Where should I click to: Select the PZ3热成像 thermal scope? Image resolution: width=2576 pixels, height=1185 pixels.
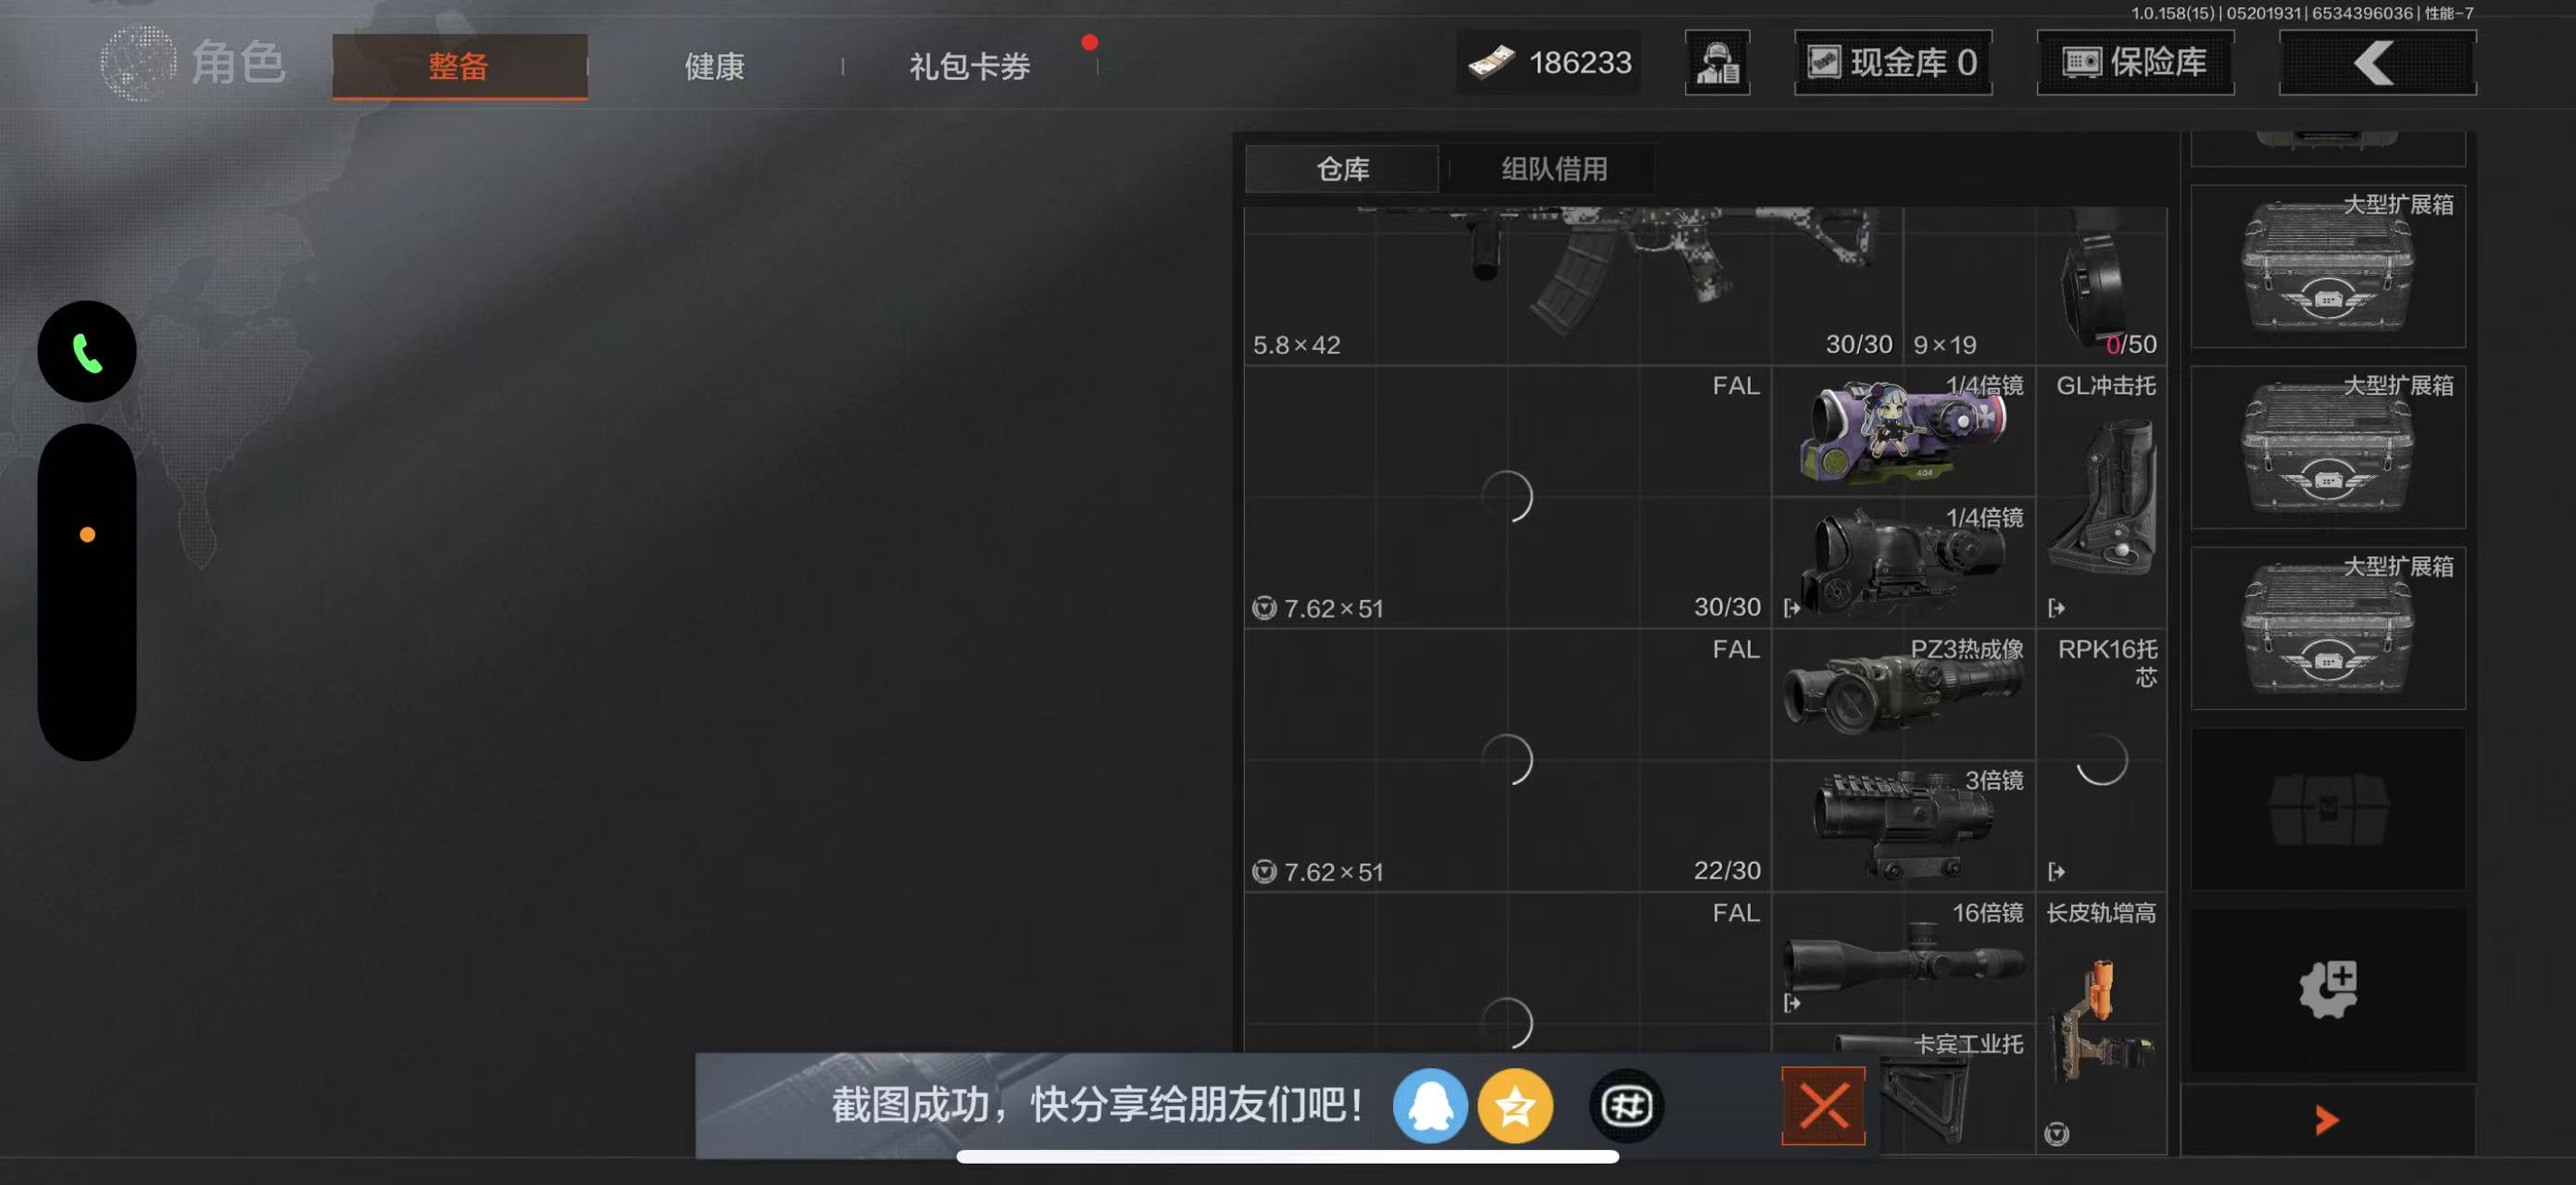click(x=1904, y=694)
